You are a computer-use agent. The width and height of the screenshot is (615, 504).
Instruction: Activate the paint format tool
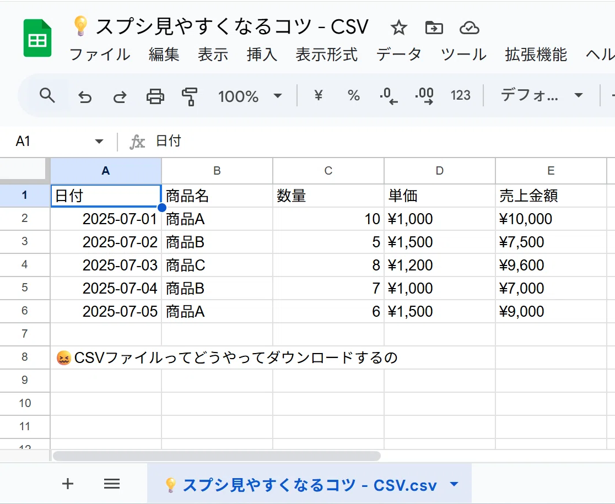tap(190, 96)
